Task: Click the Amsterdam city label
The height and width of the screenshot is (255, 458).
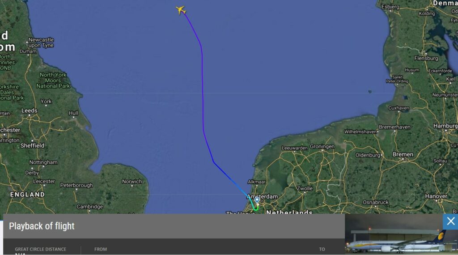Action: 262,196
